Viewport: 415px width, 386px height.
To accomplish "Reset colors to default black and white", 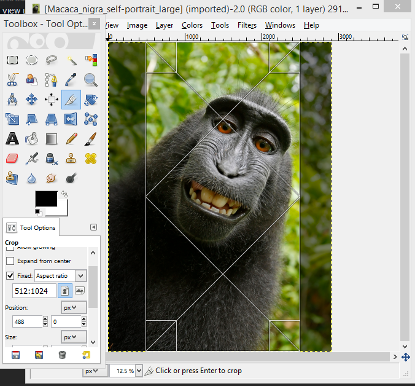I will coord(39,212).
